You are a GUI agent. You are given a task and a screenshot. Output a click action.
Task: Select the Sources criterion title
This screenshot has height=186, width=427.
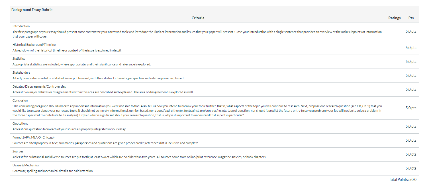(x=18, y=151)
